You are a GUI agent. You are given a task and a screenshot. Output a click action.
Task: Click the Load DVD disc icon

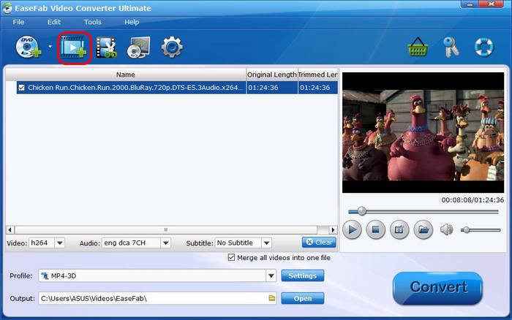[29, 47]
